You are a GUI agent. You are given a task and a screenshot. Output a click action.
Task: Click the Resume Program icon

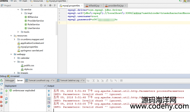coord(1,89)
